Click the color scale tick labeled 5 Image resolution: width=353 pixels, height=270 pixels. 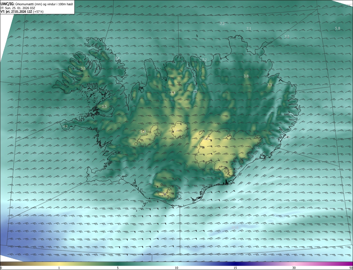click(x=118, y=268)
